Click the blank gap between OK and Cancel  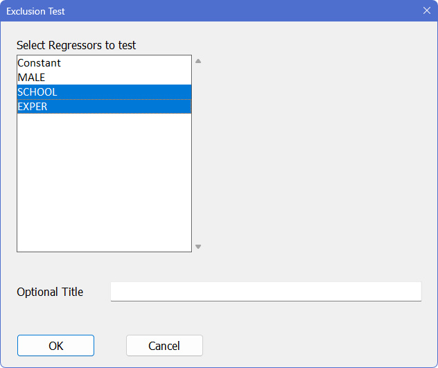coord(110,346)
